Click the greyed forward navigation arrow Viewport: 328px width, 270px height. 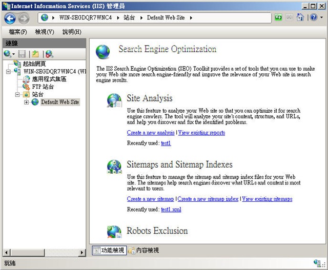pyautogui.click(x=24, y=18)
